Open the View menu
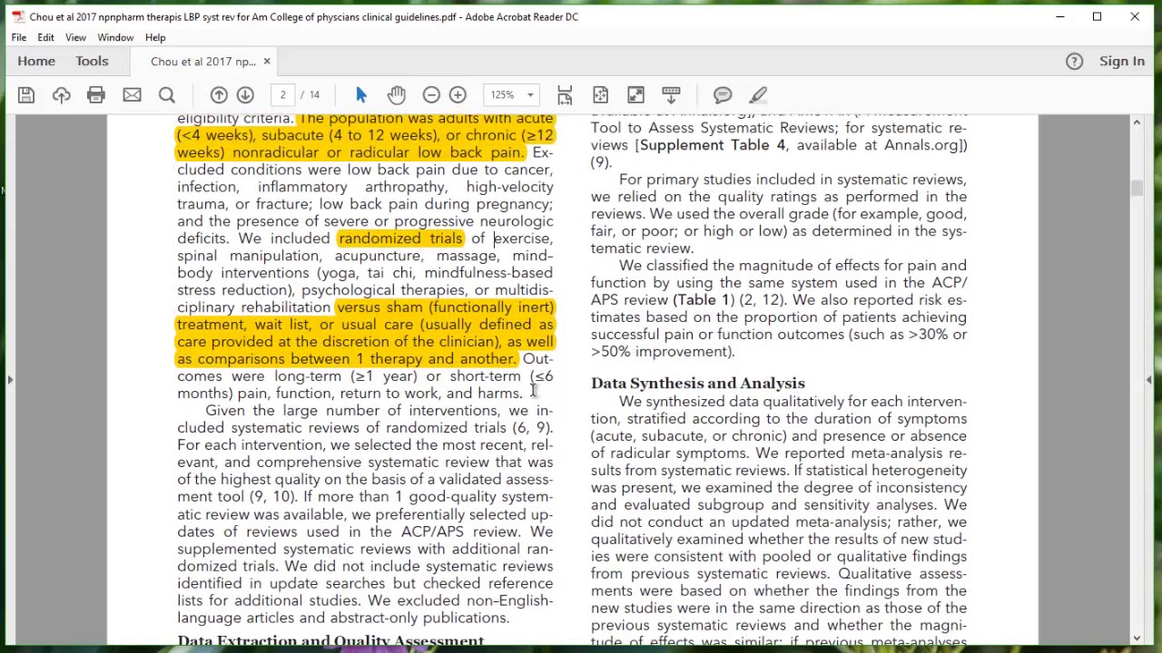 coord(75,37)
